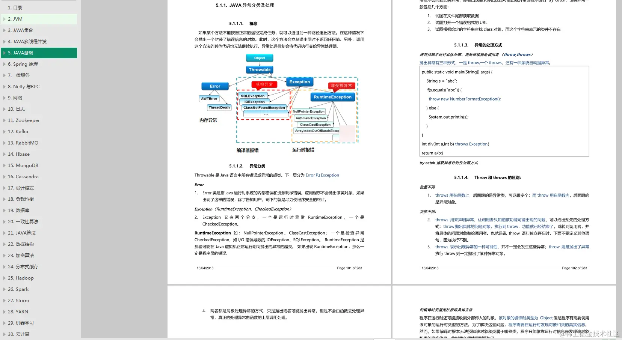Jump to the '25. Hadoop' bookmark
This screenshot has height=340, width=622.
21,278
